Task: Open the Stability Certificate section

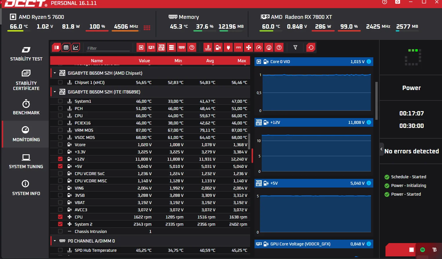Action: (26, 80)
